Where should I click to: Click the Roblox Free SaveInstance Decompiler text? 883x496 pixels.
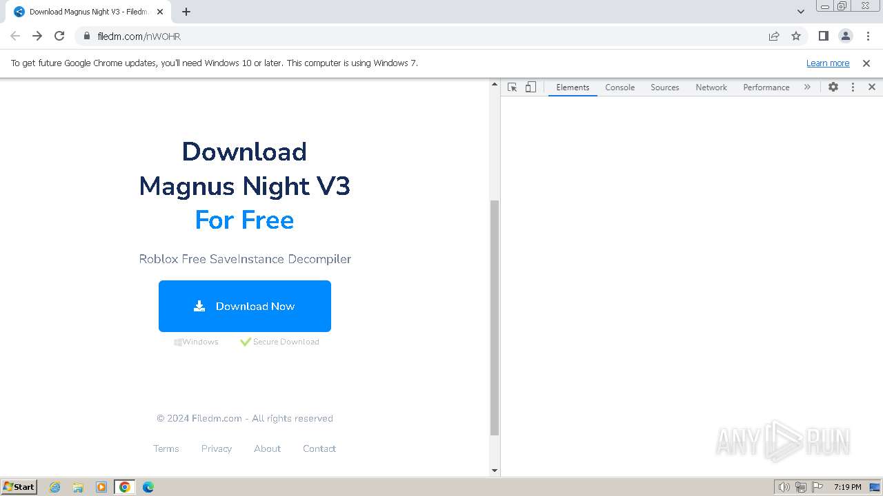pos(245,259)
